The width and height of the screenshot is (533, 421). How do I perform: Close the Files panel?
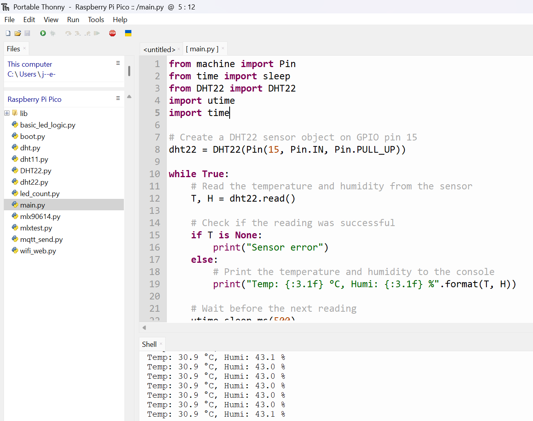click(x=24, y=48)
